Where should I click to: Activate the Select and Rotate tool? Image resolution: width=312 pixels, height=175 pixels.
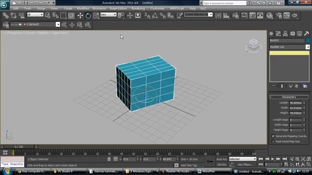pyautogui.click(x=88, y=16)
